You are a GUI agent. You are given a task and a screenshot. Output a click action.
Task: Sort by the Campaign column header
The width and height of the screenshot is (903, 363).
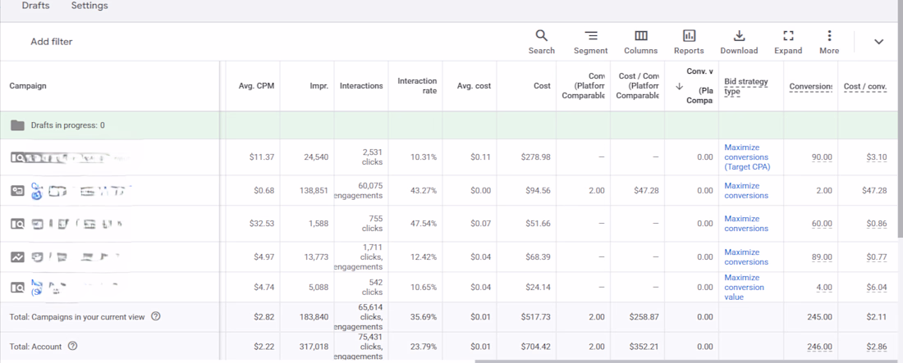(28, 86)
